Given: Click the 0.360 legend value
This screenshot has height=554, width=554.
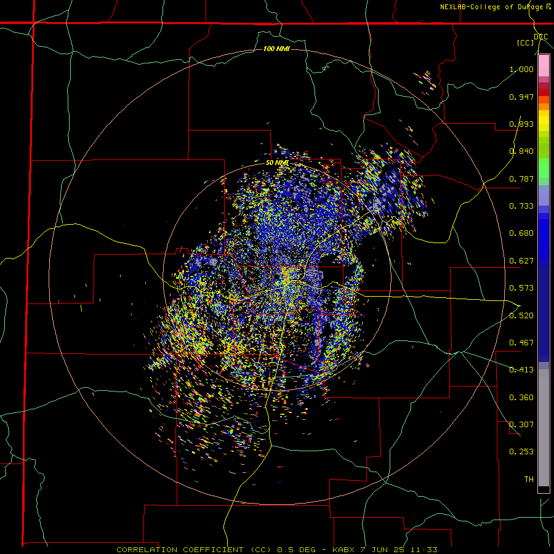Looking at the screenshot, I should pyautogui.click(x=521, y=398).
